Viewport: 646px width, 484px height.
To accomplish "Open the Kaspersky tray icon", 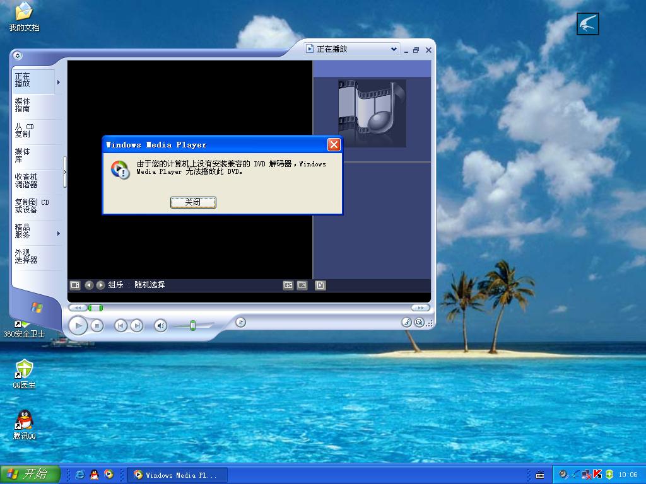I will point(597,475).
